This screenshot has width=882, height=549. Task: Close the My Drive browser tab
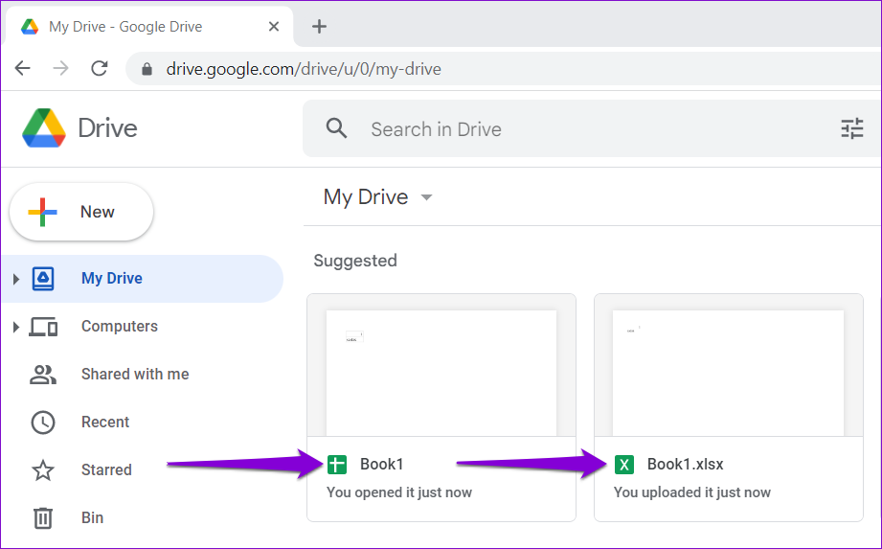point(274,27)
